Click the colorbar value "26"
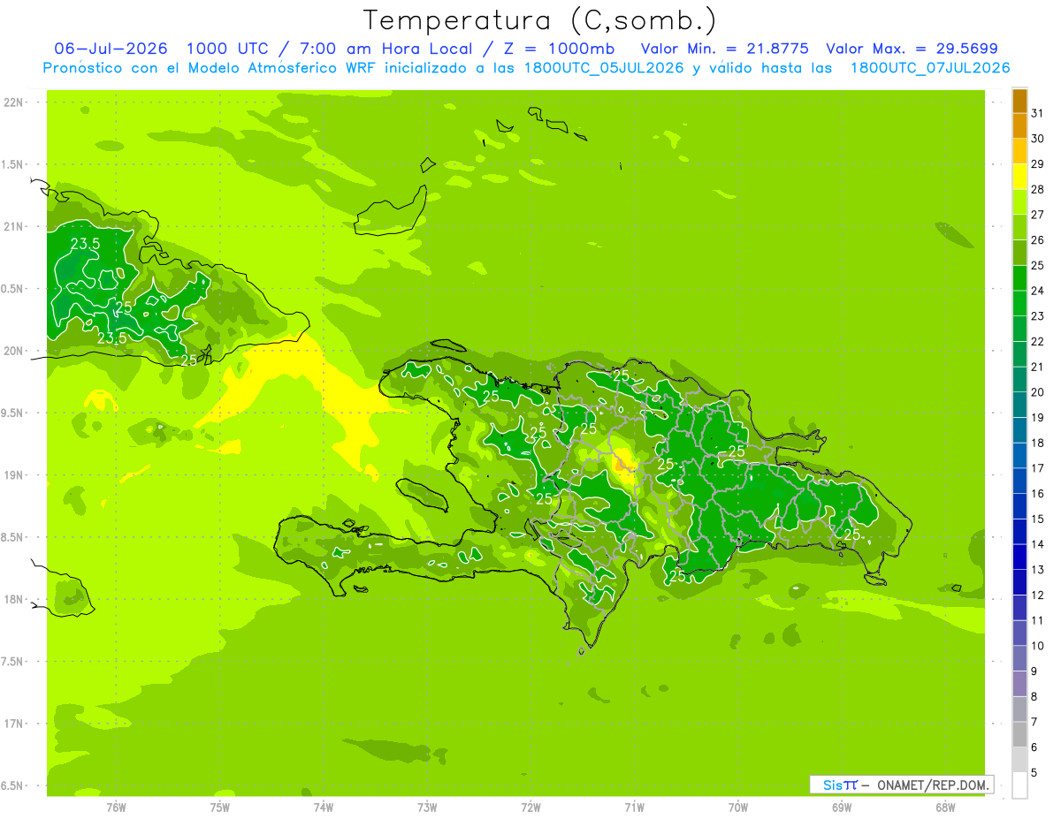 click(1038, 239)
